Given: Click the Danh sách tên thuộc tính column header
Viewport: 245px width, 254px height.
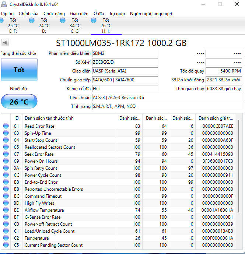Looking at the screenshot, I should (69, 118).
